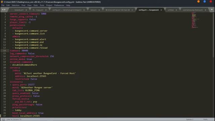Close the rewards.yml tab
215x121 pixels.
pyautogui.click(x=26, y=10)
